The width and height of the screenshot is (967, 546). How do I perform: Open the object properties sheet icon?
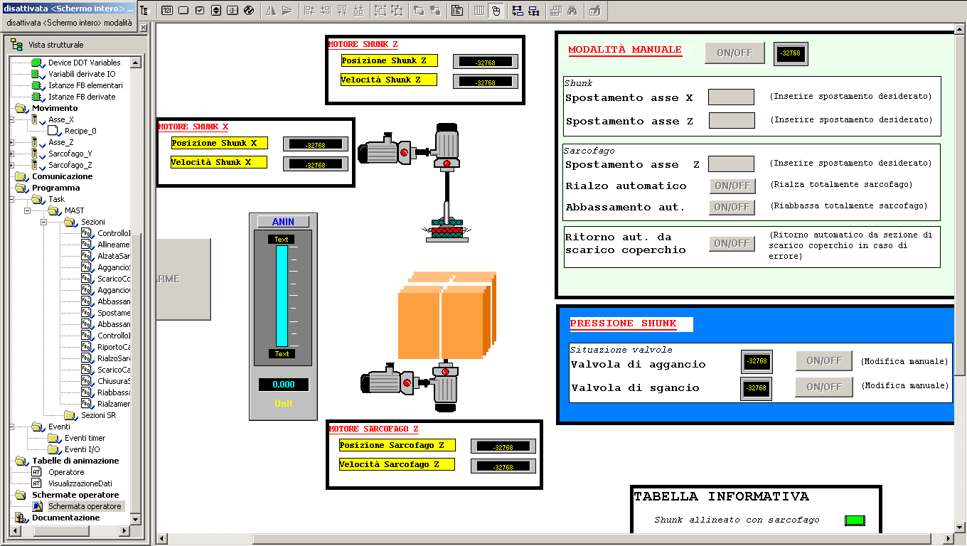(x=457, y=11)
